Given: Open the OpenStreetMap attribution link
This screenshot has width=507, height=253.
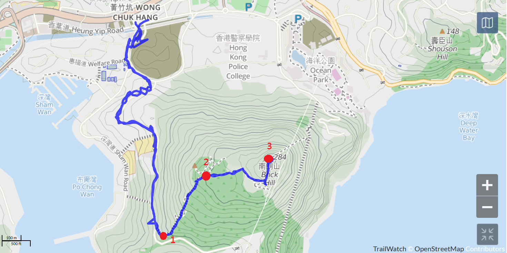Looking at the screenshot, I should [439, 249].
